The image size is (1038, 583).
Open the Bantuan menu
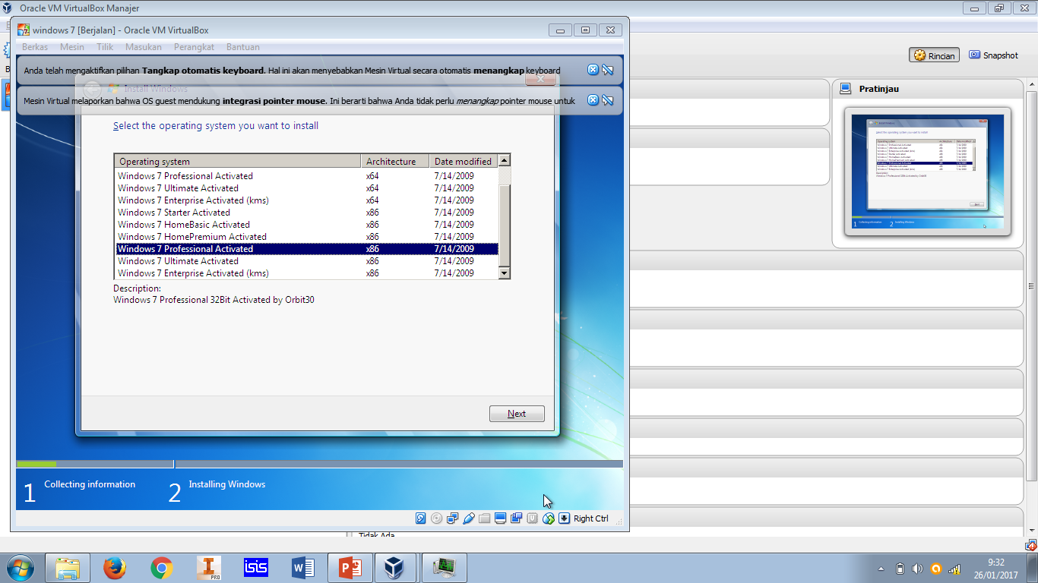pos(243,47)
